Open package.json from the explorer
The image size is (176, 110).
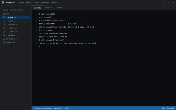16,39
